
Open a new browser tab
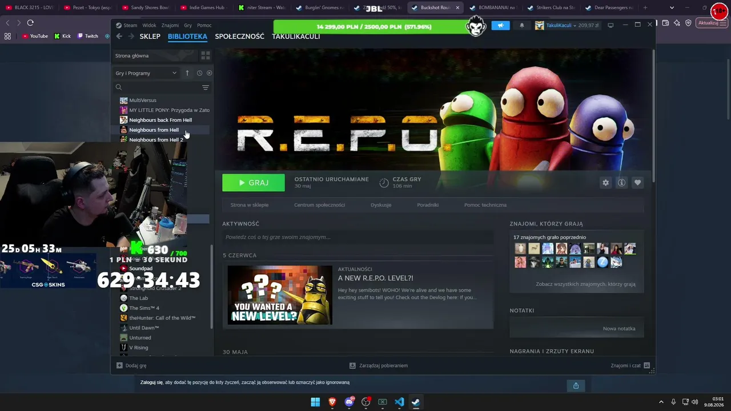[x=645, y=7]
